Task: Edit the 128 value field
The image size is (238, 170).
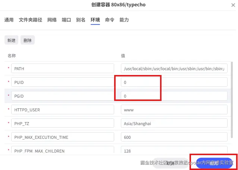Action: click(x=174, y=150)
